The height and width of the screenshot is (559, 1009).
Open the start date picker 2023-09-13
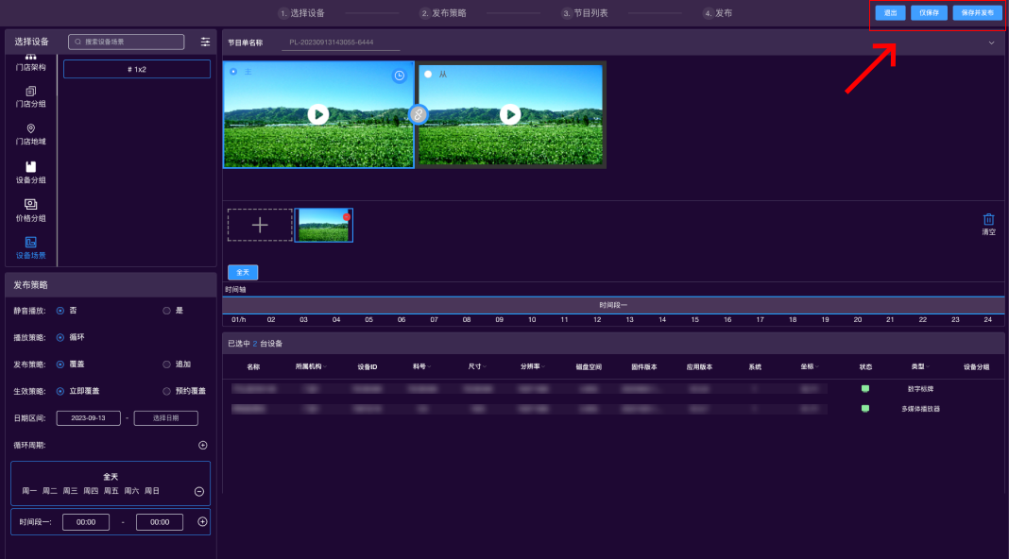click(x=88, y=418)
